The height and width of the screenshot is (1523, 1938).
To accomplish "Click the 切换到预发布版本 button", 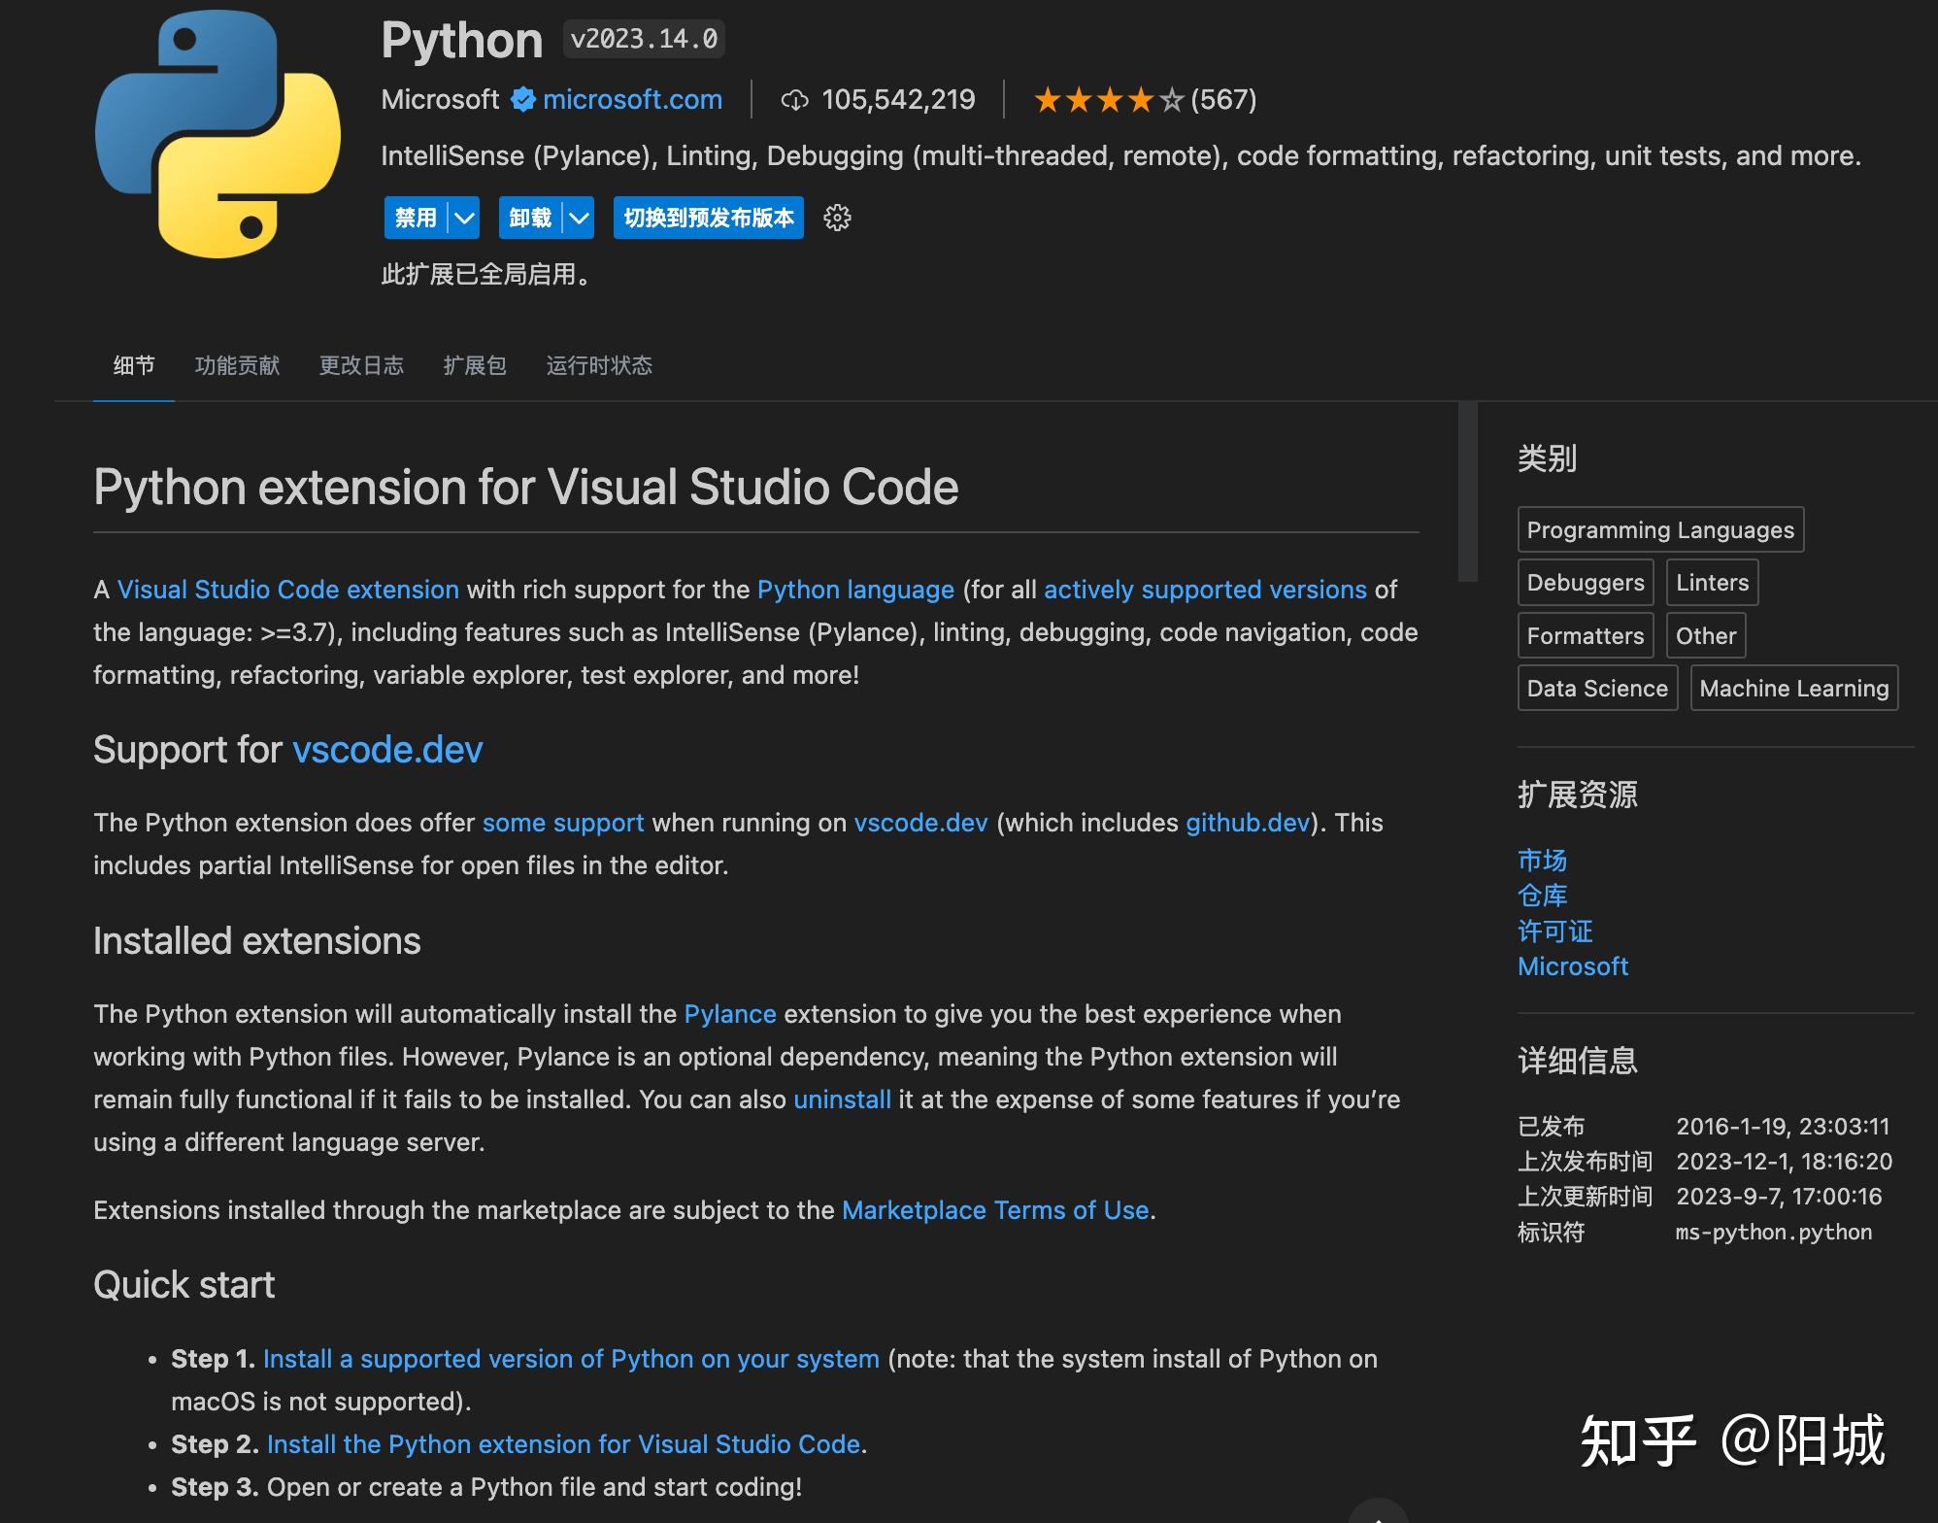I will coord(708,218).
